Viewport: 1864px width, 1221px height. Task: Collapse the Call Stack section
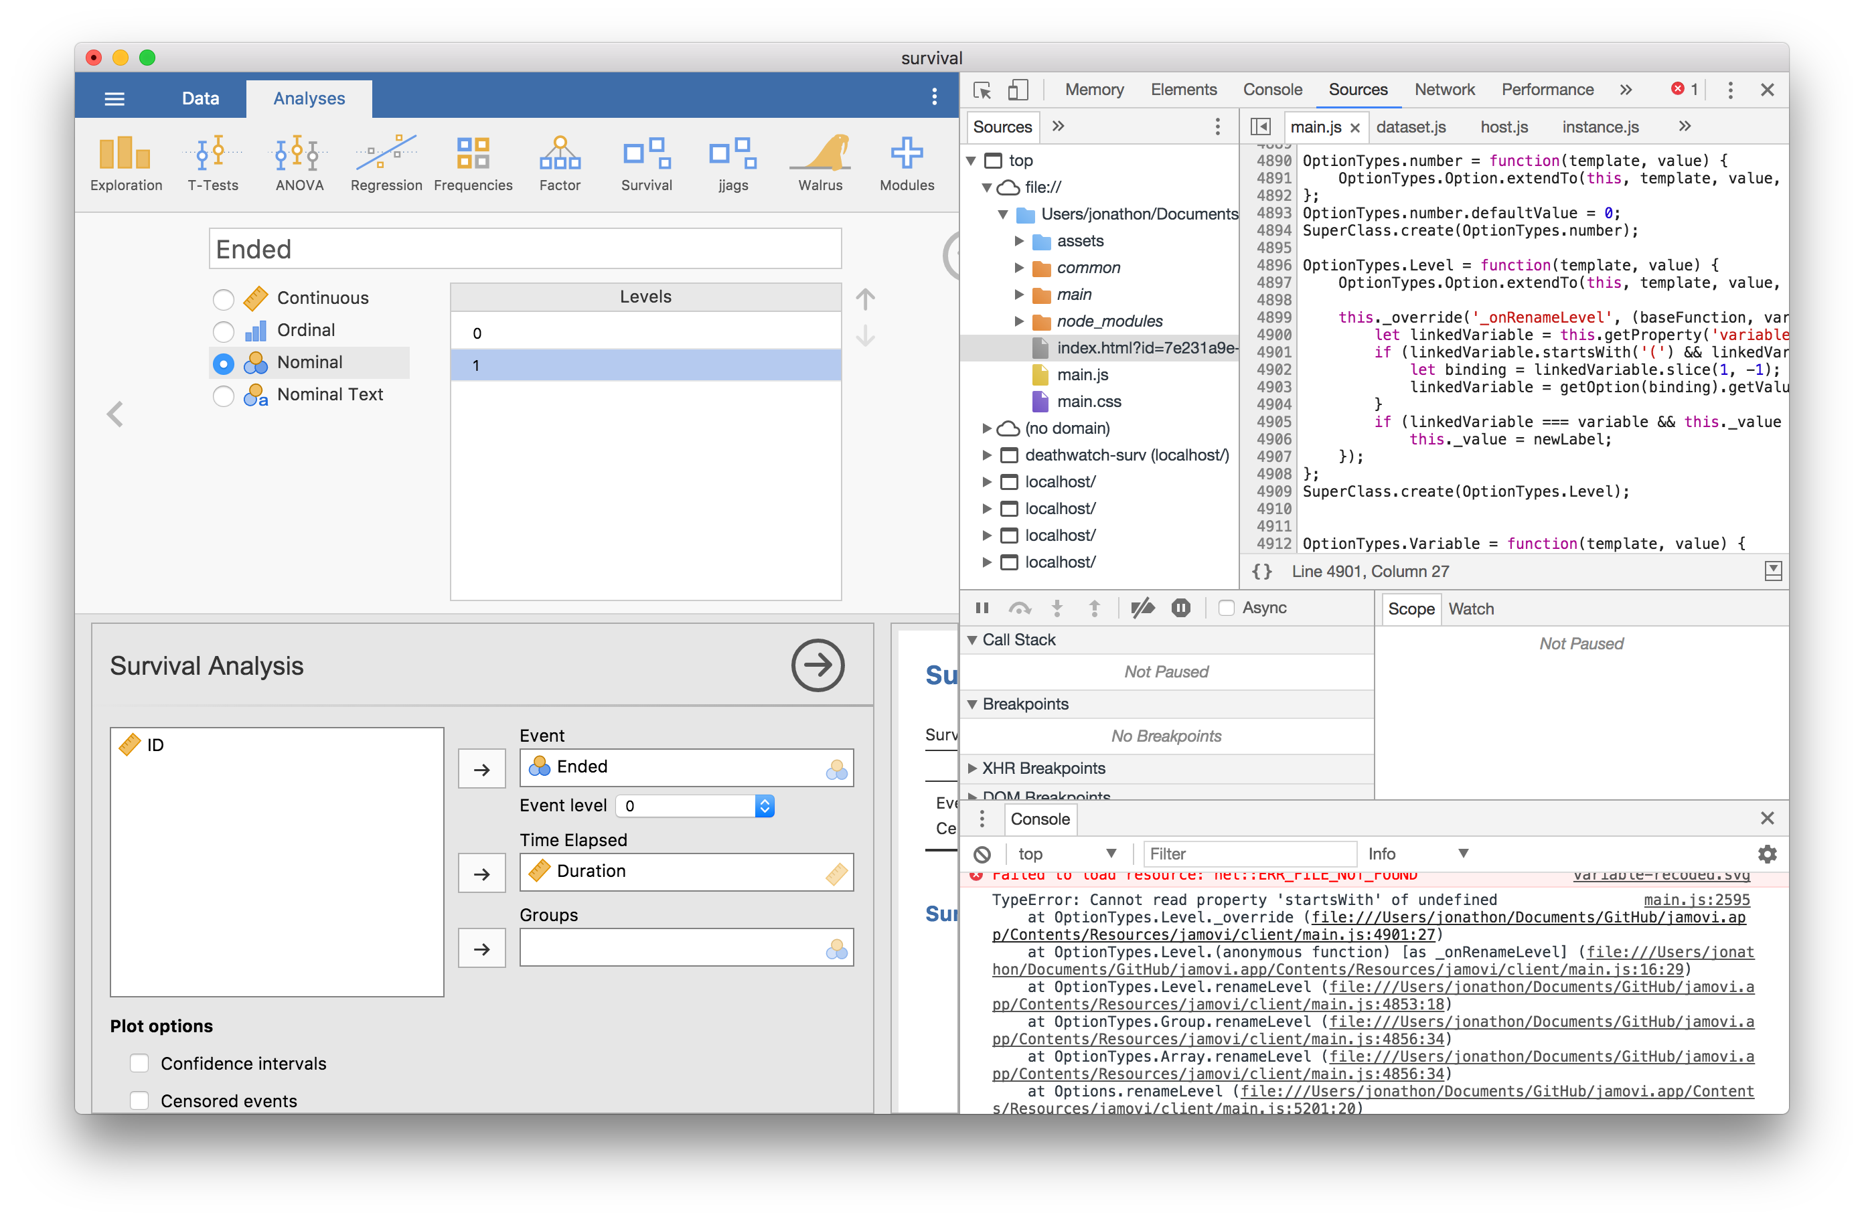click(x=972, y=640)
